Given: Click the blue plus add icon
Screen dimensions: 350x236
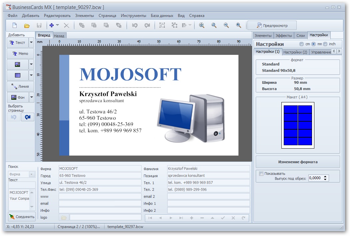Looking at the screenshot, I should (52, 25).
